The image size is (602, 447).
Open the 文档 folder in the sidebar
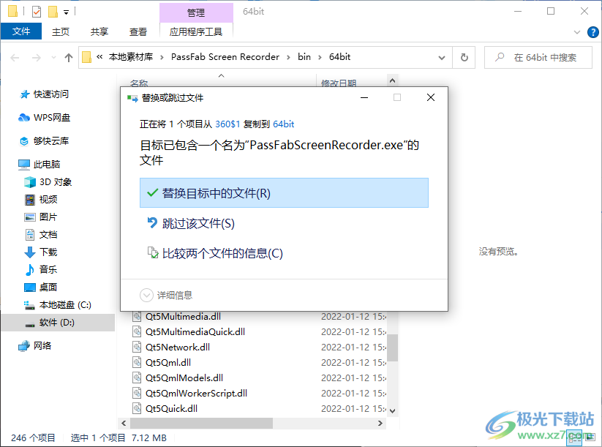pos(48,235)
